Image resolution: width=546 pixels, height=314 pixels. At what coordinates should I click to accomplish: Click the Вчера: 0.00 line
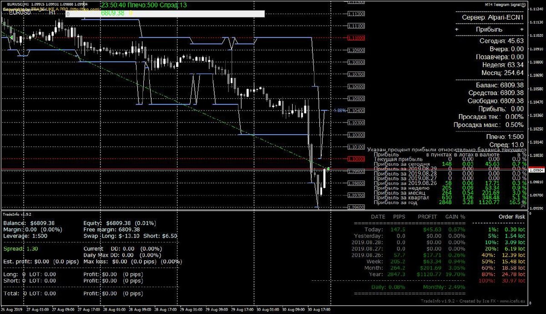506,49
